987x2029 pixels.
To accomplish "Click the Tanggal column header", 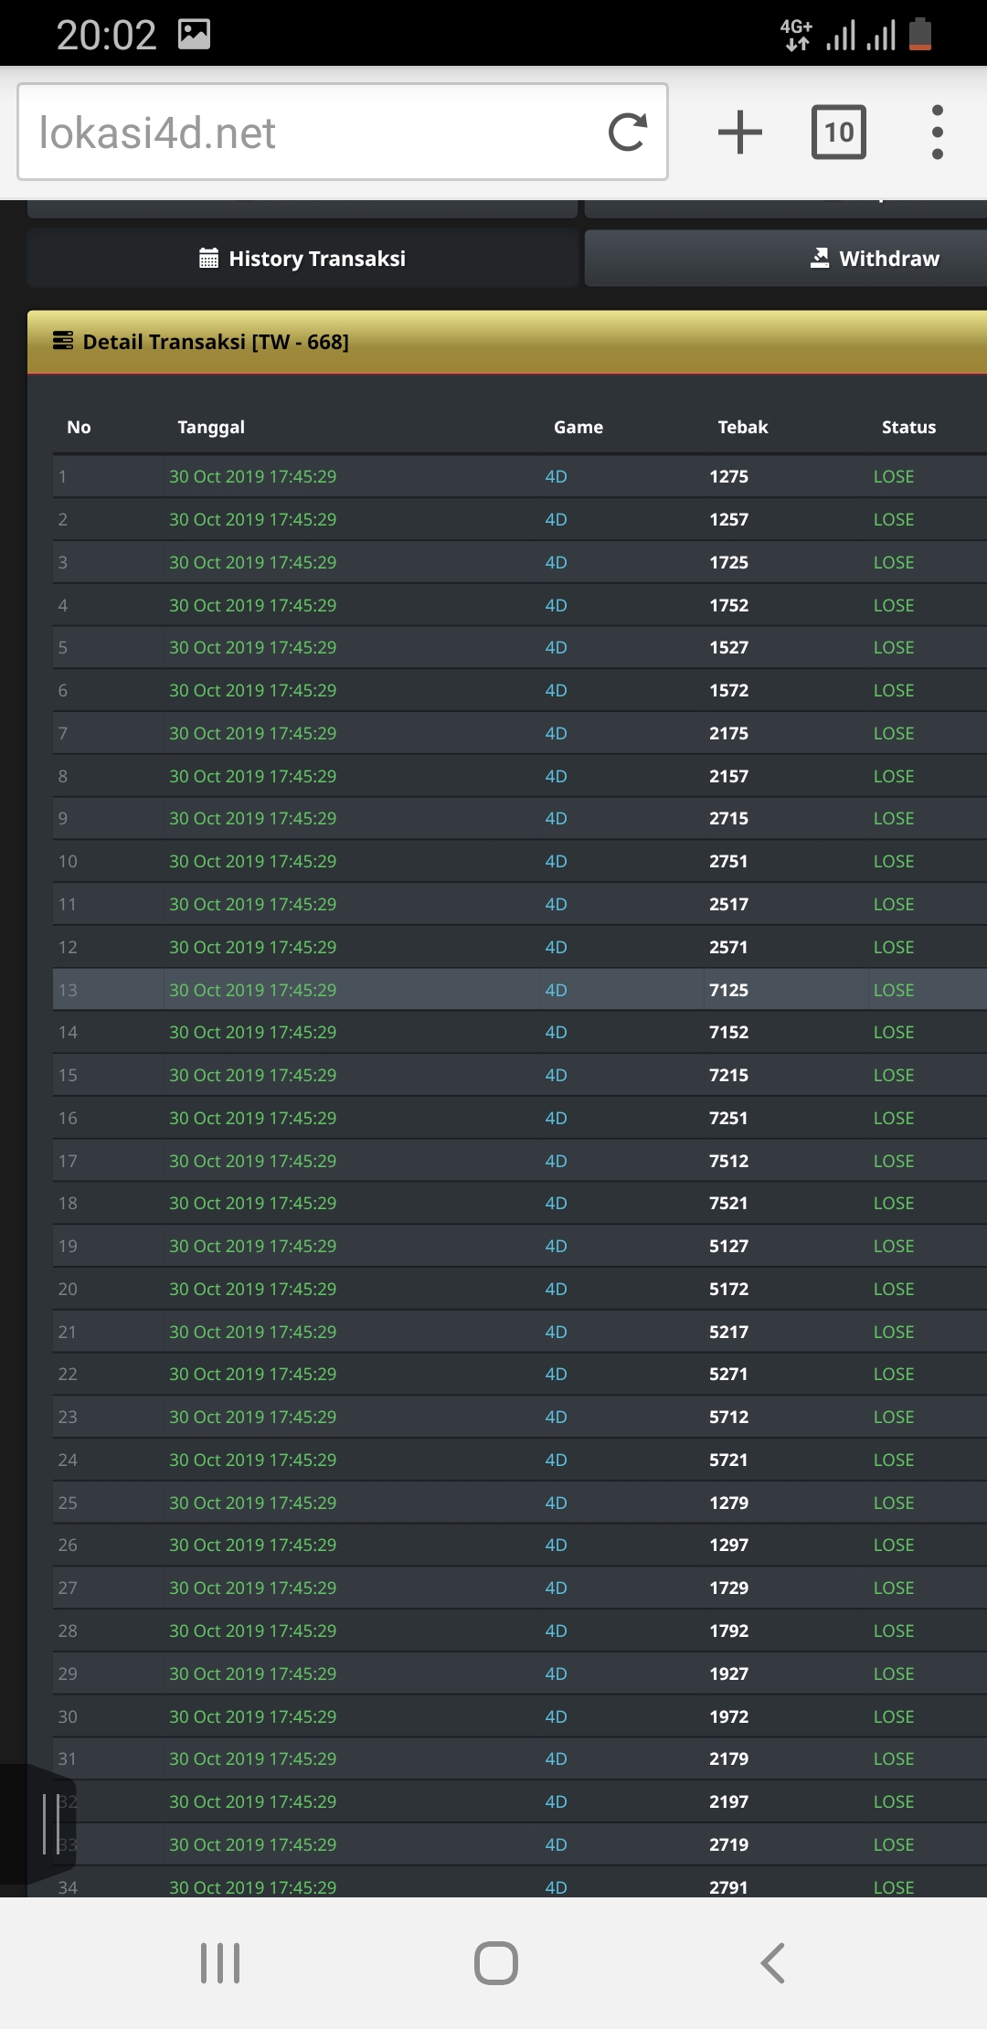I will pos(211,427).
